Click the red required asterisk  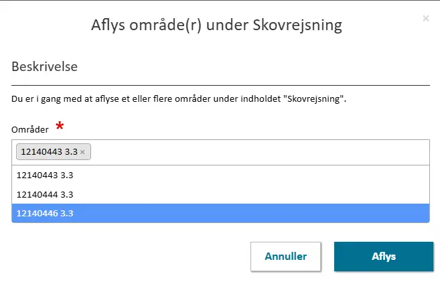pyautogui.click(x=60, y=126)
